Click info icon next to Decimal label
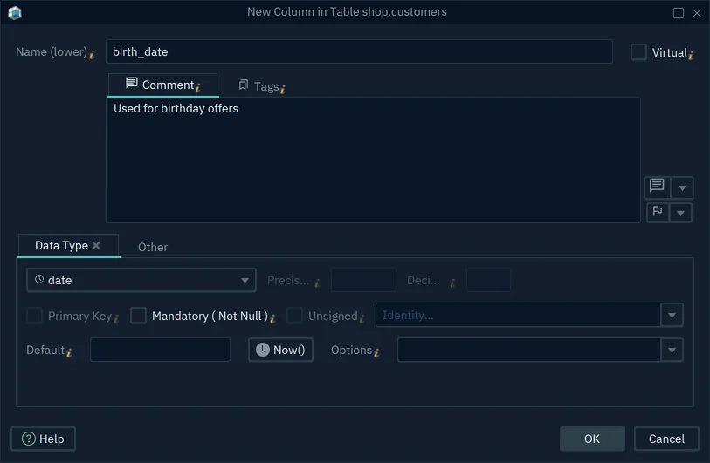This screenshot has width=710, height=463. [452, 283]
